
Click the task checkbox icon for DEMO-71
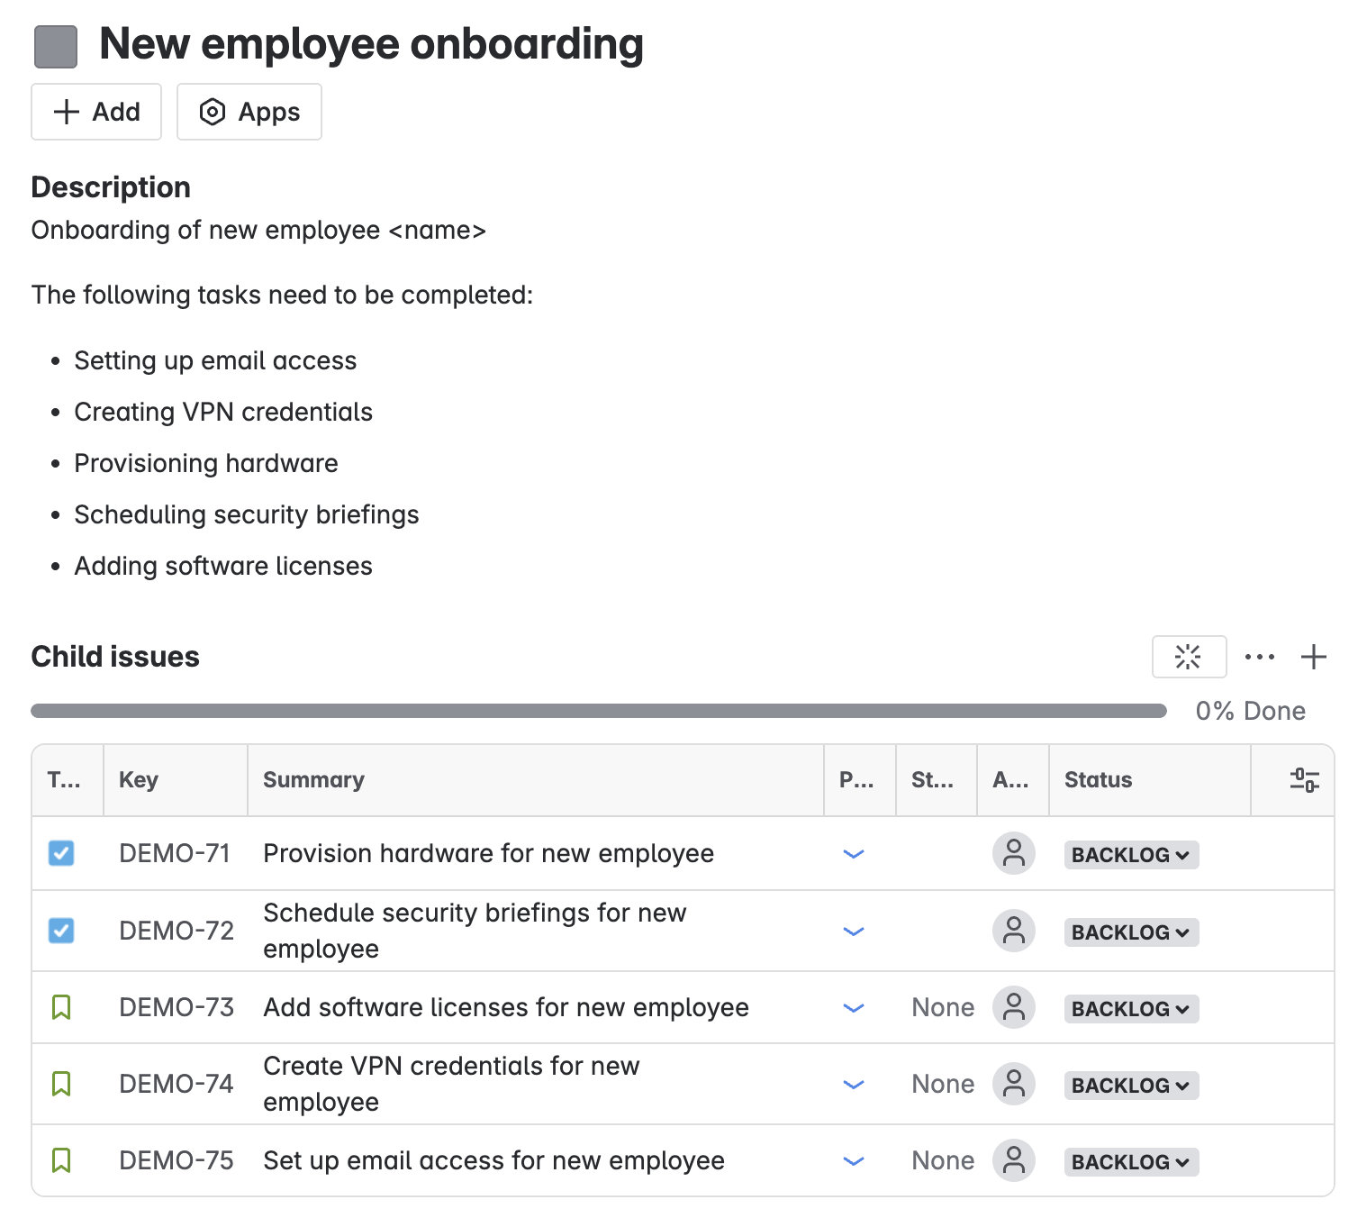click(61, 853)
